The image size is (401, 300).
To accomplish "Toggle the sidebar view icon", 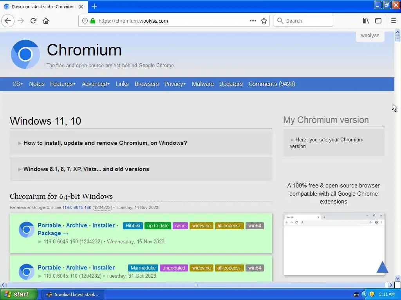I will coord(378,21).
